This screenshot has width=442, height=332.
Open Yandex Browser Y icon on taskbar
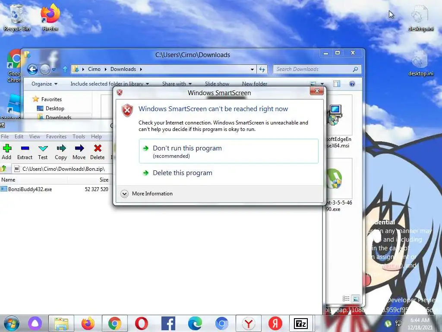click(248, 323)
